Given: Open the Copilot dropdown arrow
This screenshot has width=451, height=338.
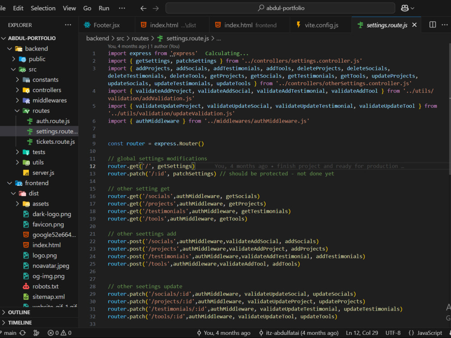Looking at the screenshot, I should (x=413, y=8).
